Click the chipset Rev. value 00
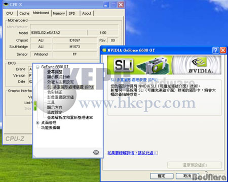The image size is (228, 182). 113,40
